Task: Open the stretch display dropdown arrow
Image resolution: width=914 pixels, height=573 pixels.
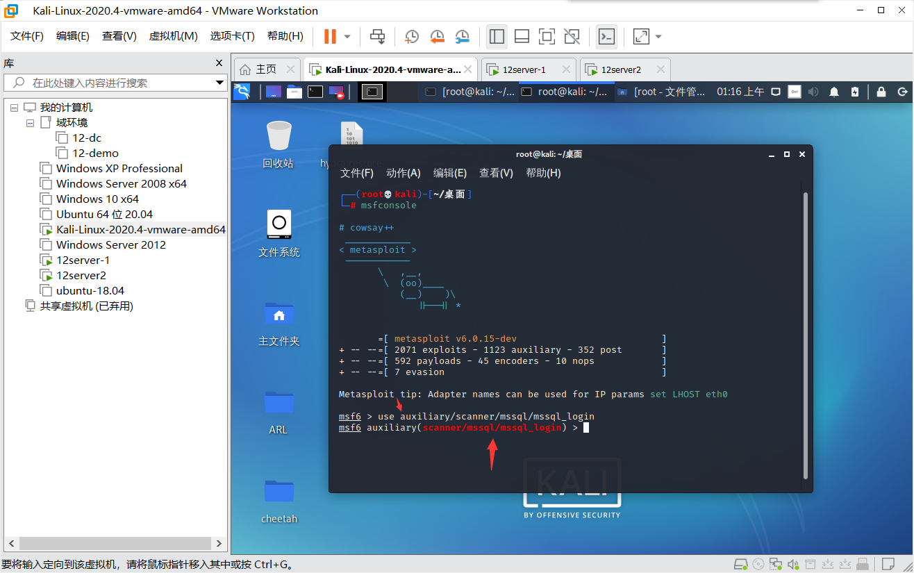Action: tap(658, 36)
